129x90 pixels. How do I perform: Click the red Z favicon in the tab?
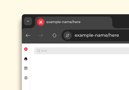pyautogui.click(x=41, y=22)
